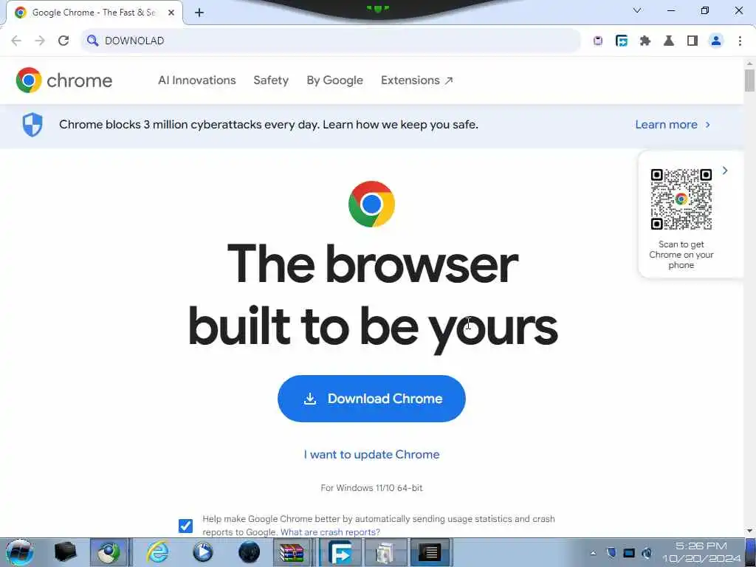Open a new tab with plus button
Screen dimensions: 756x567
pyautogui.click(x=199, y=13)
